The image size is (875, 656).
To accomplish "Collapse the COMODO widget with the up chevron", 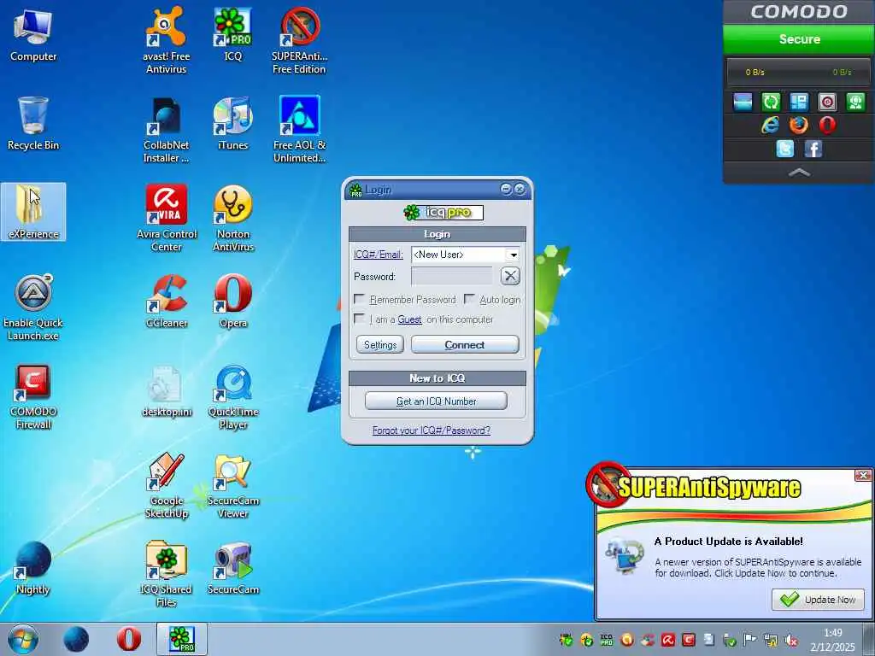I will [799, 173].
